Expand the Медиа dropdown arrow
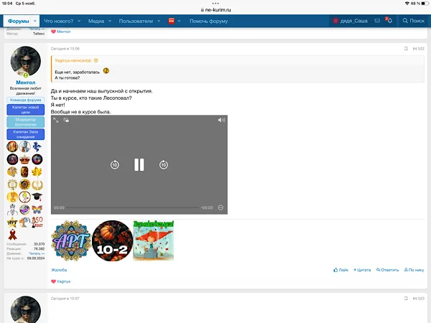Image resolution: width=431 pixels, height=323 pixels. tap(109, 21)
